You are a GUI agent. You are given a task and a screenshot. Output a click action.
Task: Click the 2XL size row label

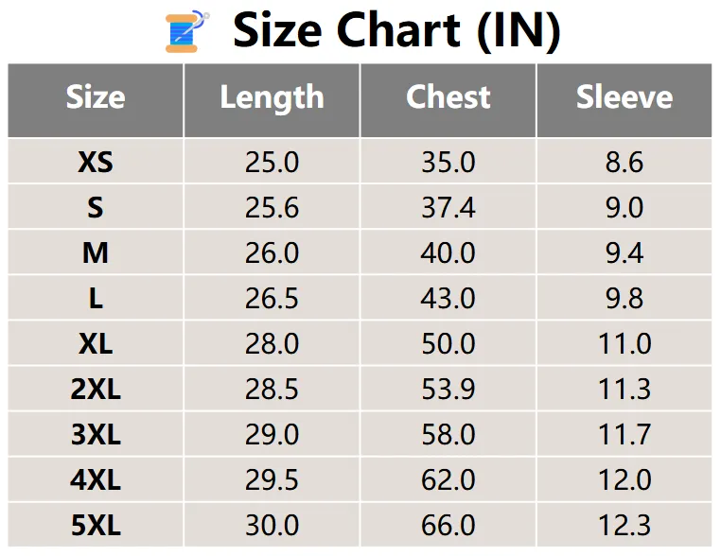click(x=96, y=389)
